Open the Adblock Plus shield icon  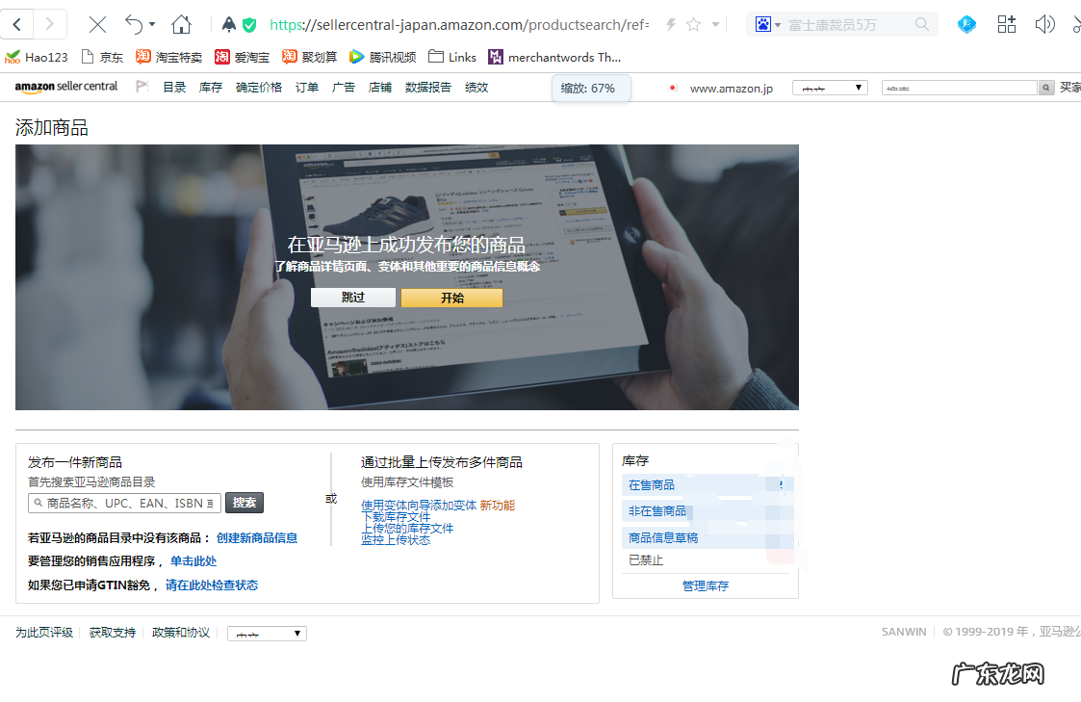[228, 25]
